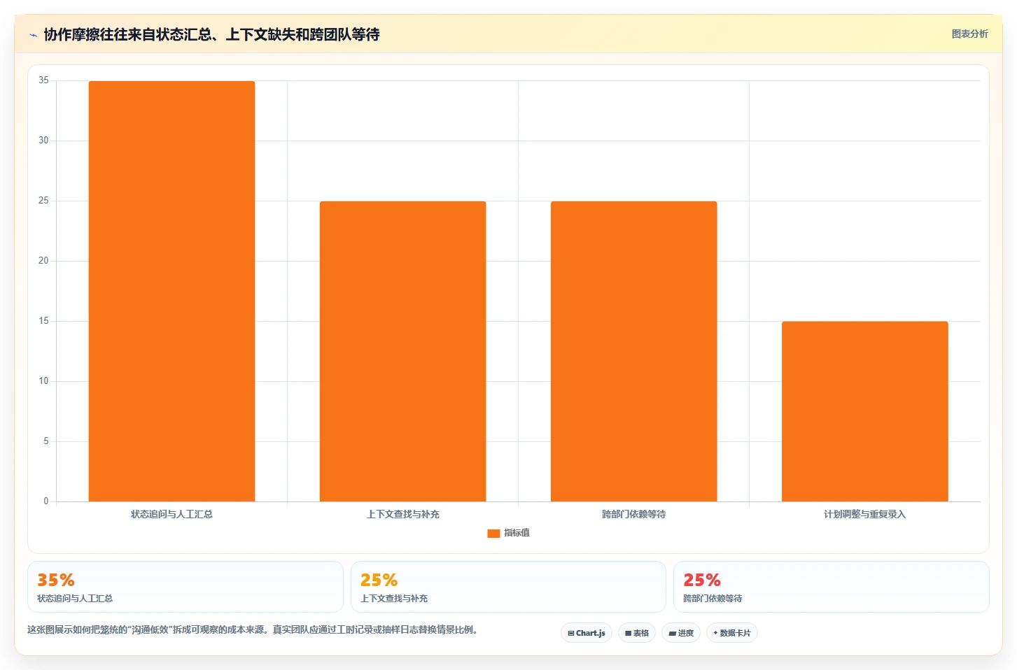Image resolution: width=1017 pixels, height=670 pixels.
Task: Click the orange legend swatch for 指标值
Action: 493,533
